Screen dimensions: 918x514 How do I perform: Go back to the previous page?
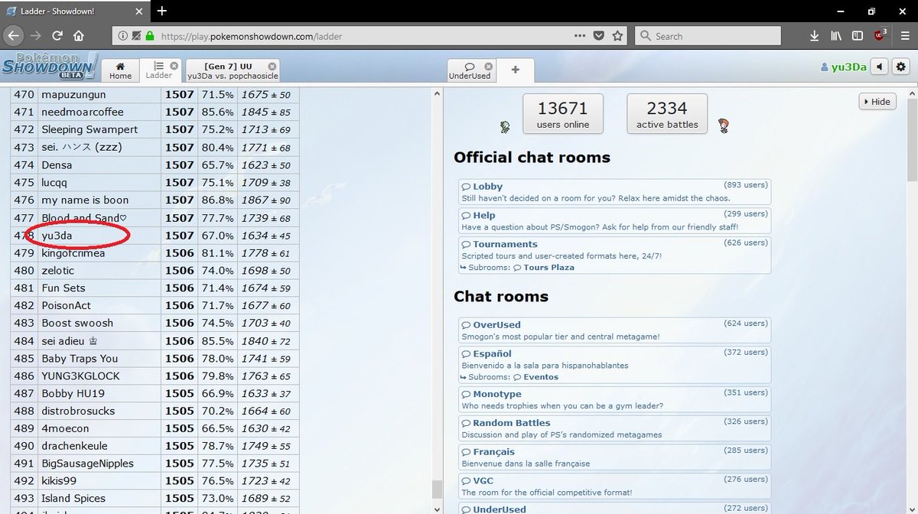[14, 35]
